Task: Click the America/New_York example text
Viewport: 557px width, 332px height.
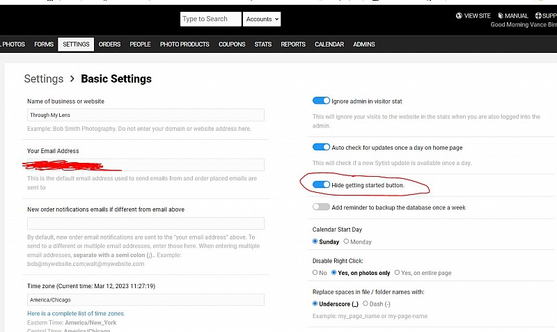Action: pos(91,322)
